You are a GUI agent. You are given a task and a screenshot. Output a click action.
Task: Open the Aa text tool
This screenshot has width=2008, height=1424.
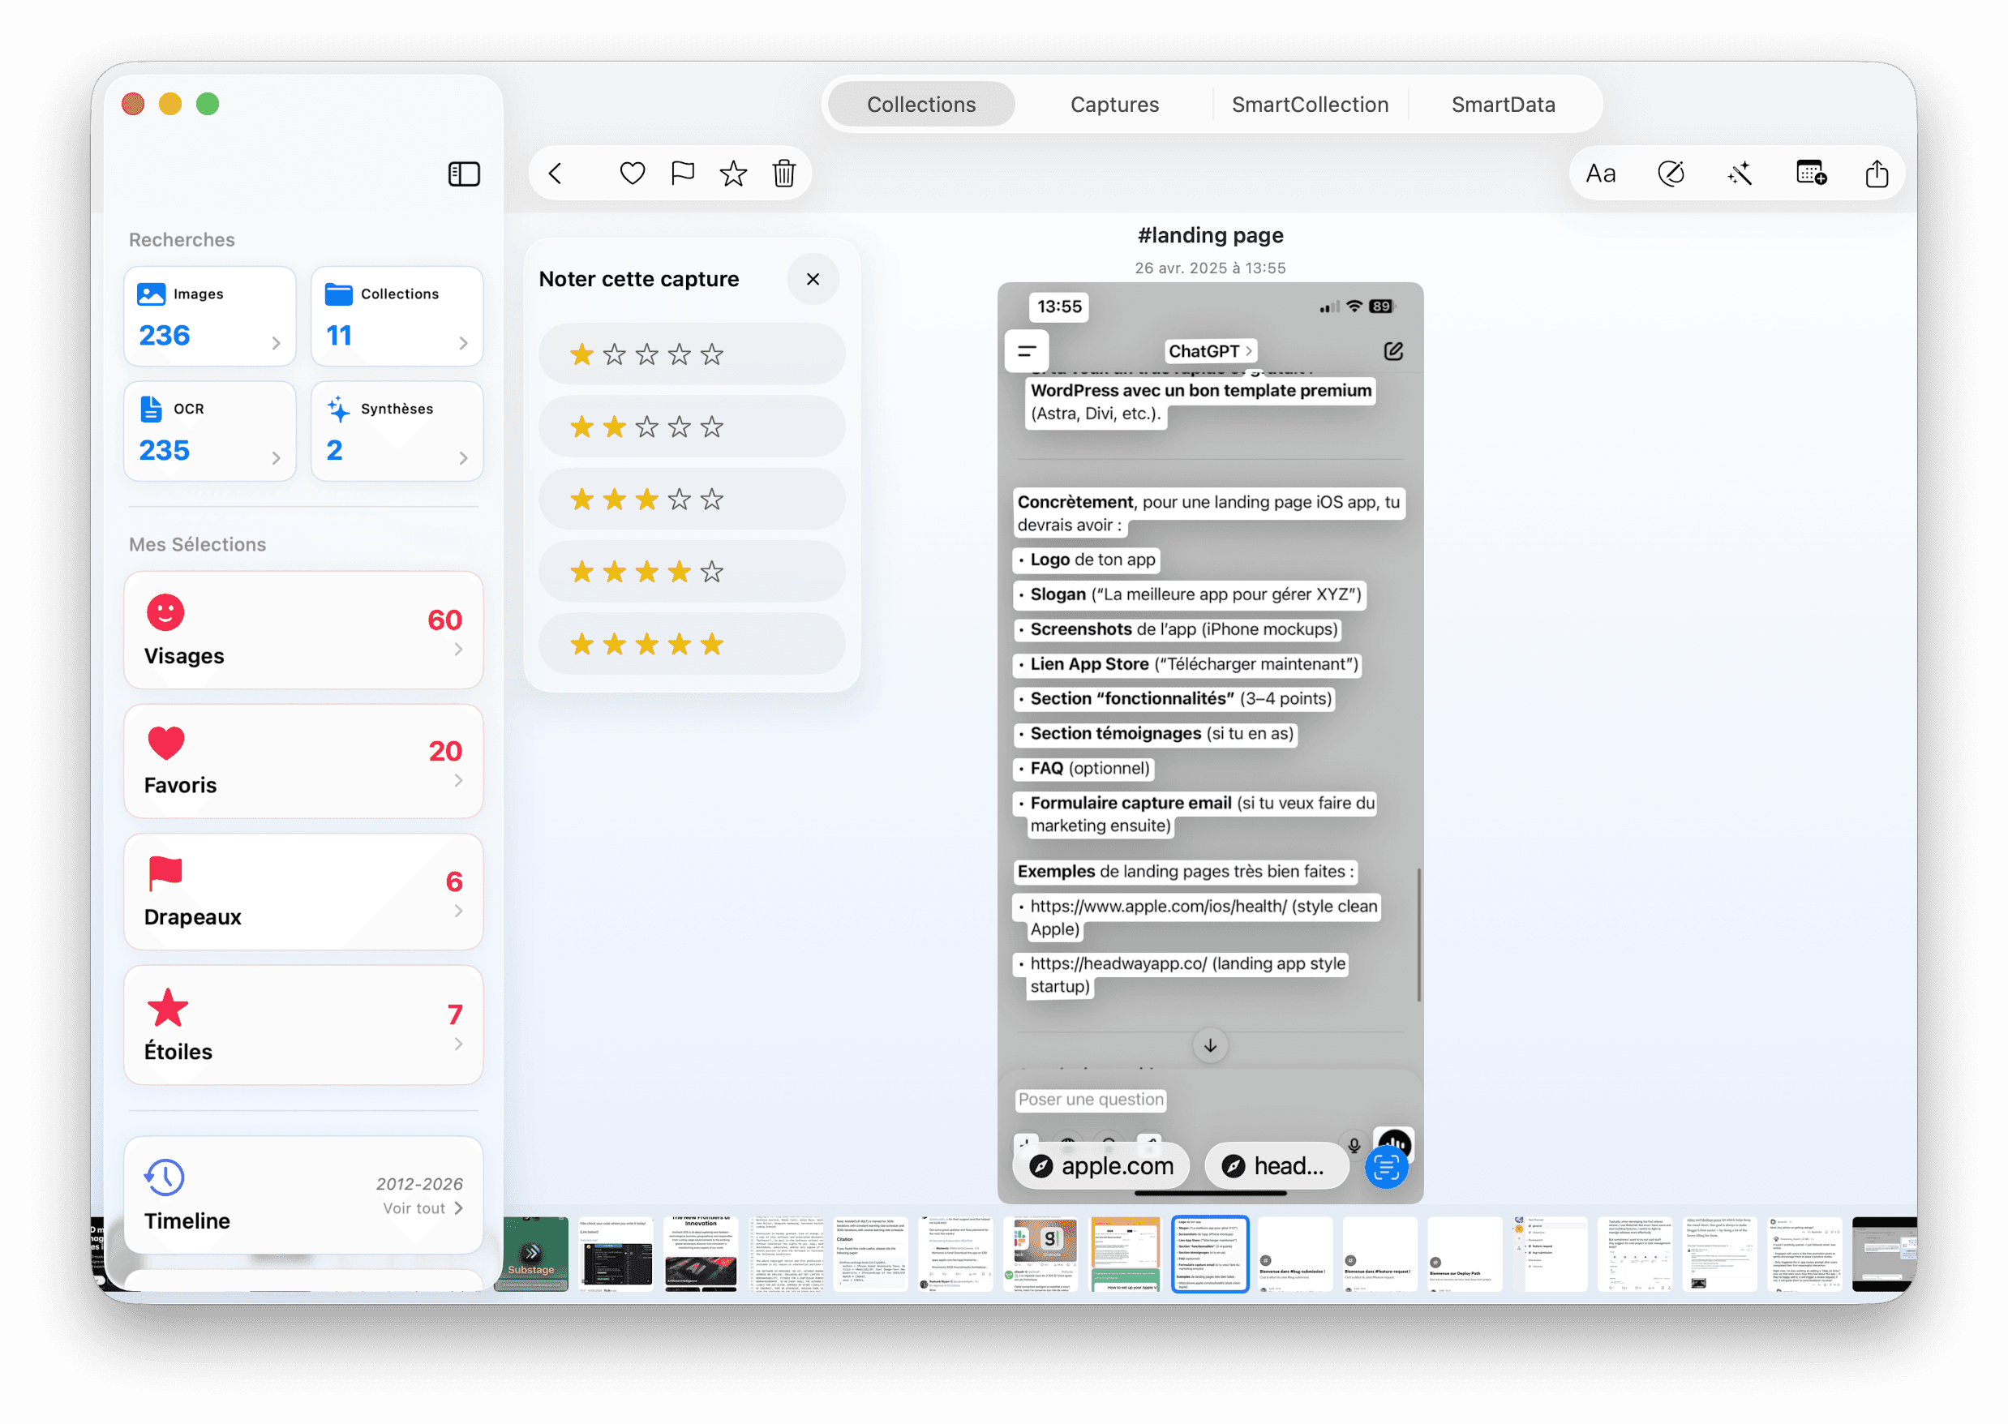click(x=1600, y=174)
